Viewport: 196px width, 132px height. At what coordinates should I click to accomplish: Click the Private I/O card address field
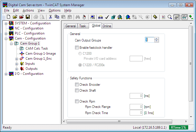[136, 59]
